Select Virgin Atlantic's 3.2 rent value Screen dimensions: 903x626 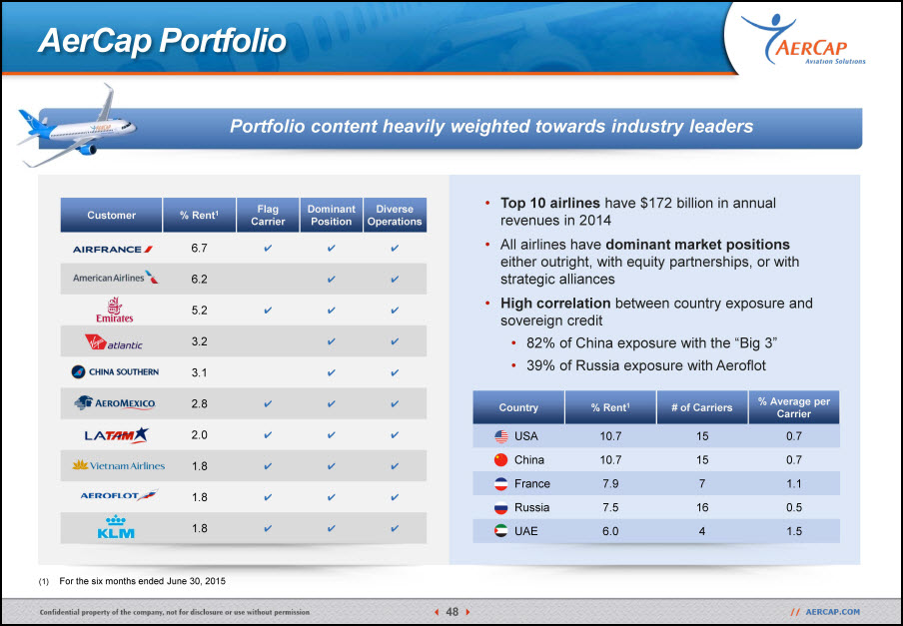[199, 341]
